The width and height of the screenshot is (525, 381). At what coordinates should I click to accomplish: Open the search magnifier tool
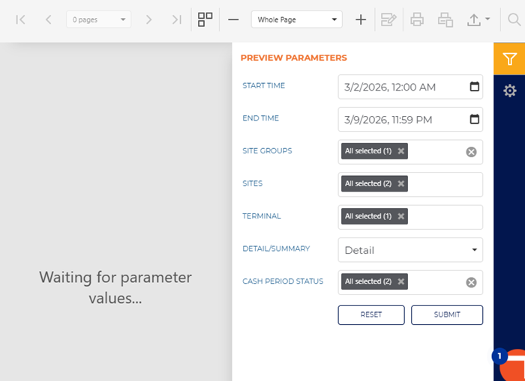tap(514, 19)
